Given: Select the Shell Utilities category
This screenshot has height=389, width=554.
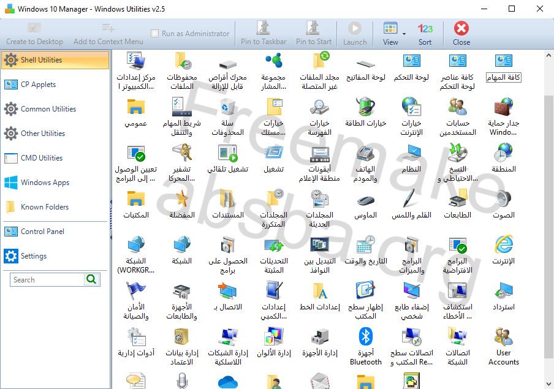Looking at the screenshot, I should tap(56, 59).
